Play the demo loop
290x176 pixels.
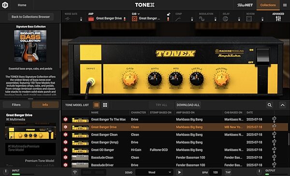[179, 172]
